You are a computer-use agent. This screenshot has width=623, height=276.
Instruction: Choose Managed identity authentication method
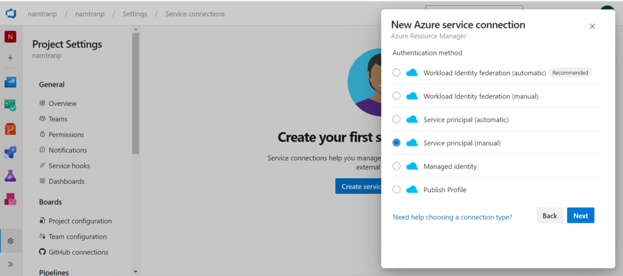click(397, 166)
